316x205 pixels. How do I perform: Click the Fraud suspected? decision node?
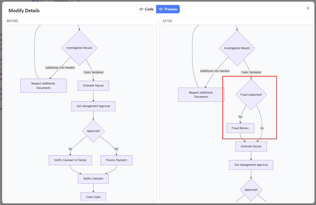tap(251, 95)
